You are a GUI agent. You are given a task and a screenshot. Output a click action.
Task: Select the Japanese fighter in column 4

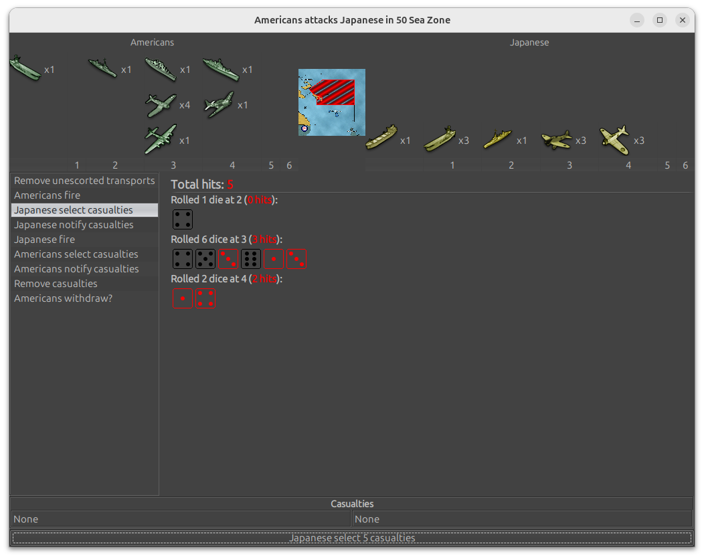point(614,139)
